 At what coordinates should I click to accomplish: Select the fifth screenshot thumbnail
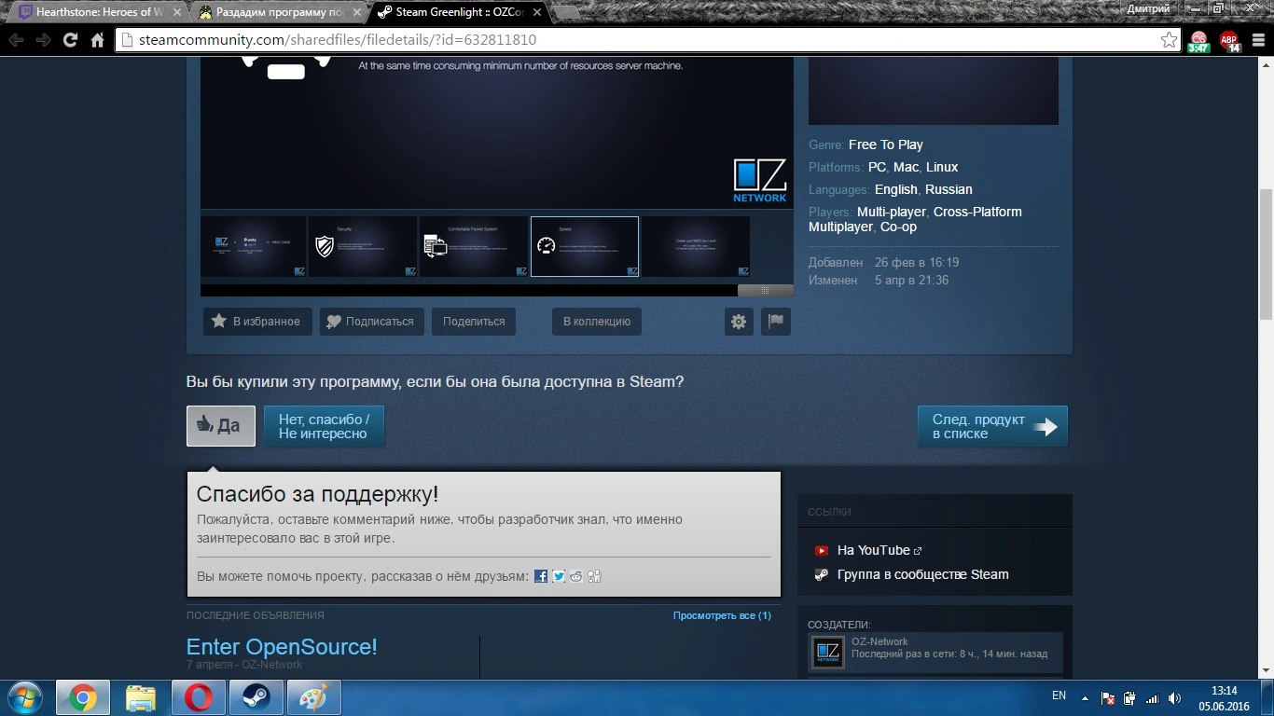coord(696,246)
